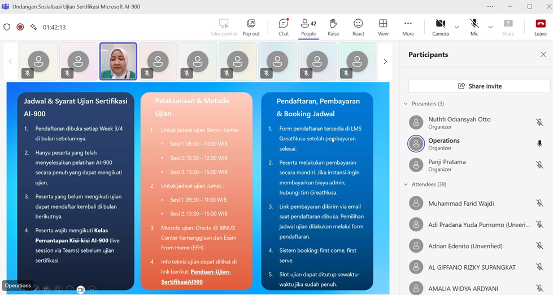Show previous participants in video strip

[x=11, y=61]
